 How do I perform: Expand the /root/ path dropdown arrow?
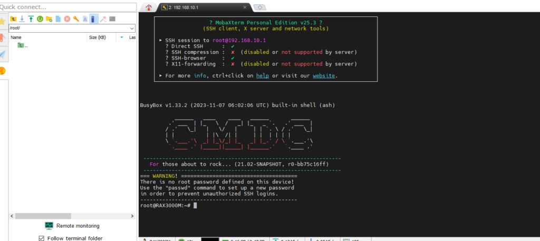click(x=132, y=28)
